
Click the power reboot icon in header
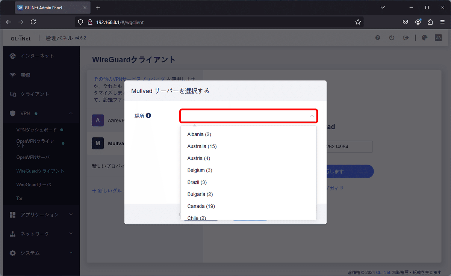pos(392,38)
